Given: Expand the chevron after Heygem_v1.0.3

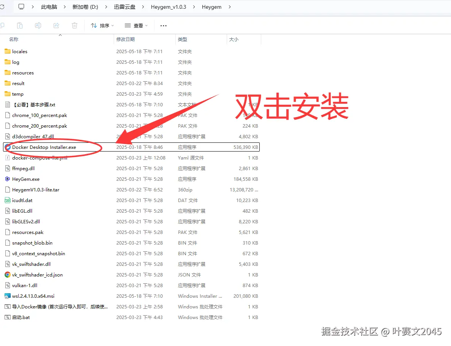Looking at the screenshot, I should click(x=194, y=7).
